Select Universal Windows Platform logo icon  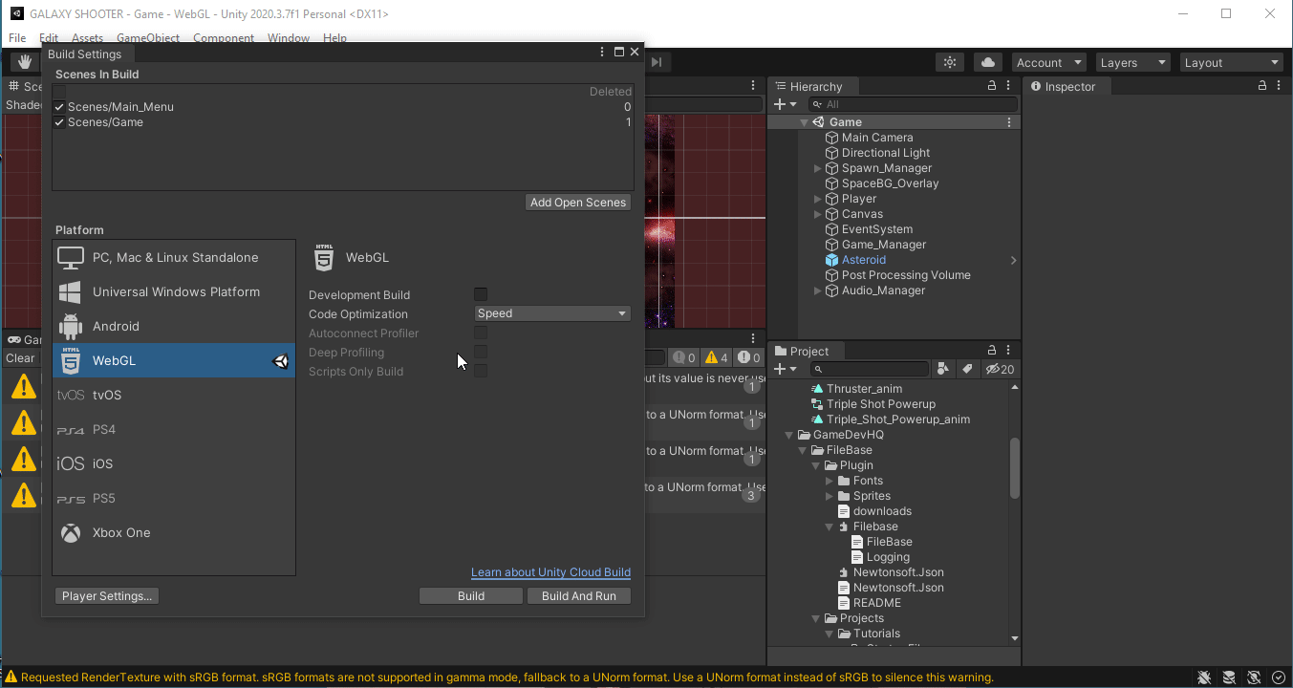[x=71, y=291]
